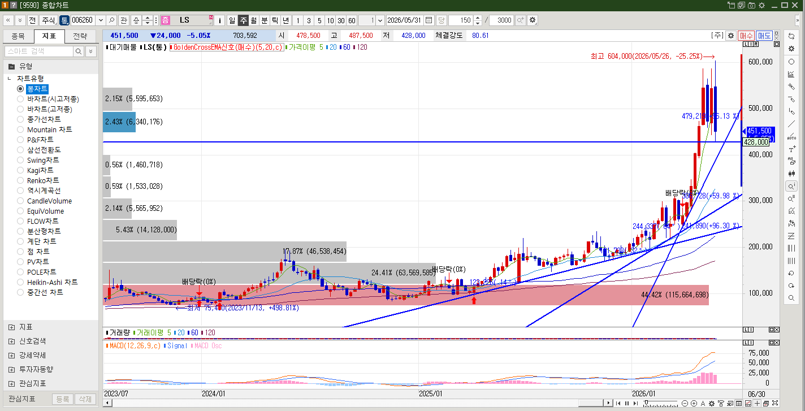Select Mountain 차트 radio option
The height and width of the screenshot is (411, 805).
(20, 129)
